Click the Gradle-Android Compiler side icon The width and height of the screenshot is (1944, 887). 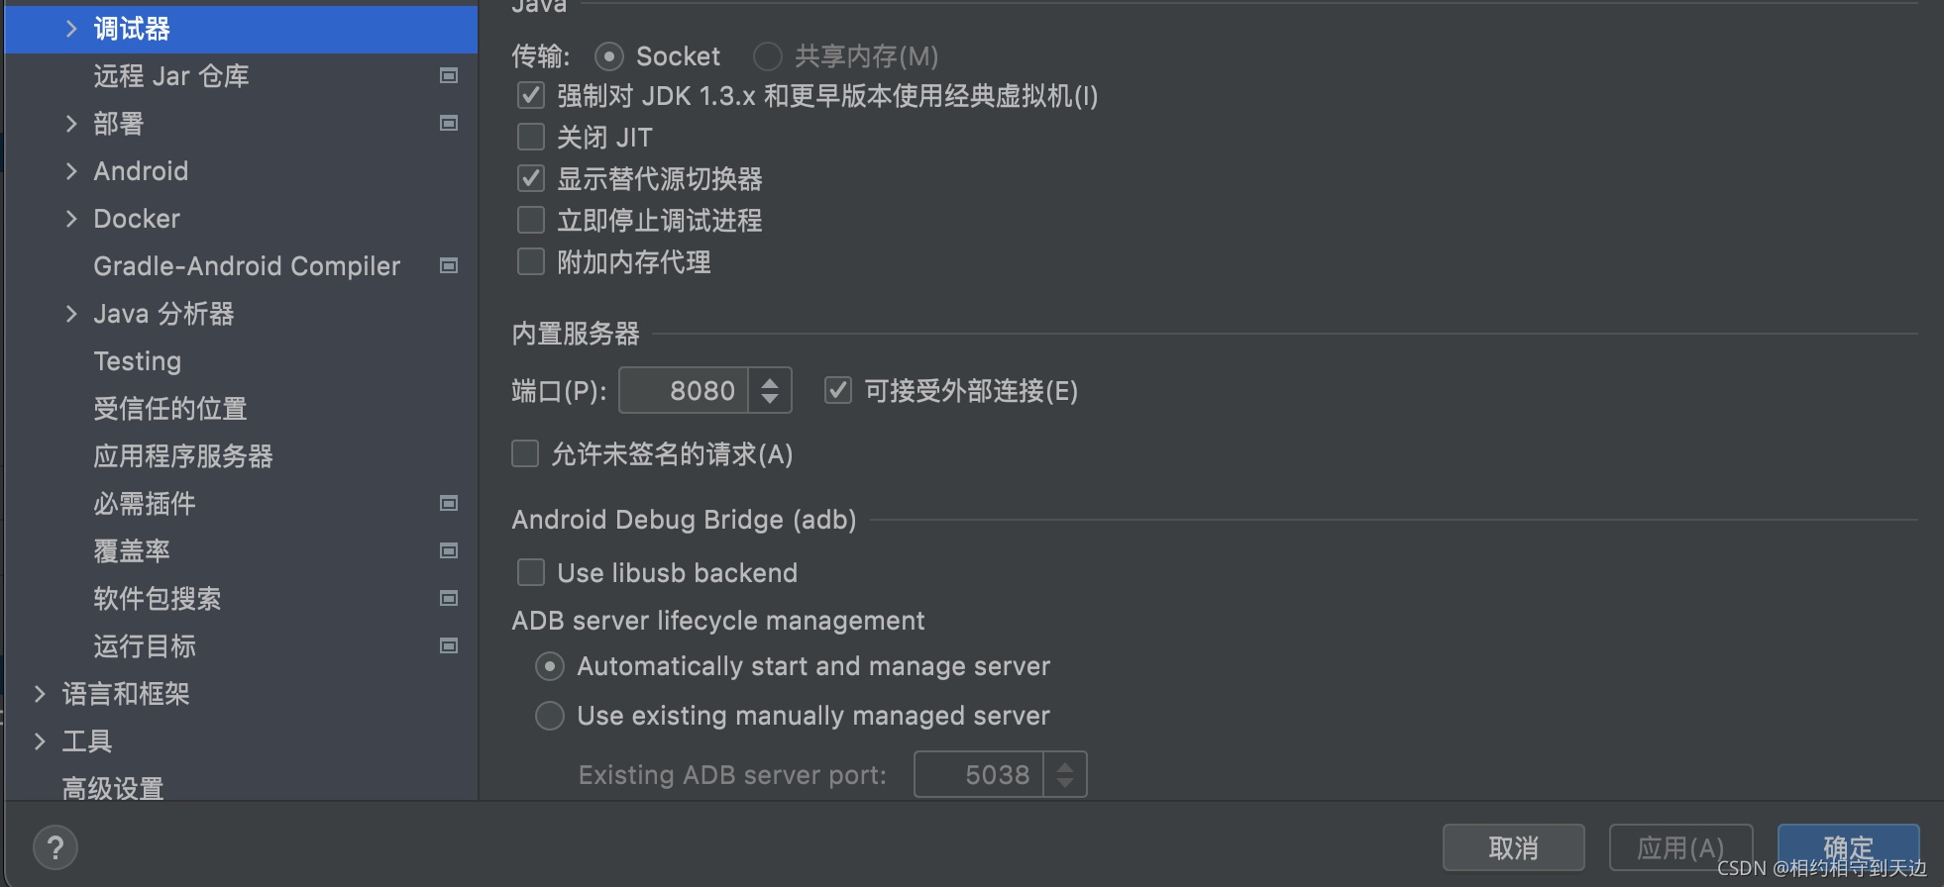pos(449,265)
